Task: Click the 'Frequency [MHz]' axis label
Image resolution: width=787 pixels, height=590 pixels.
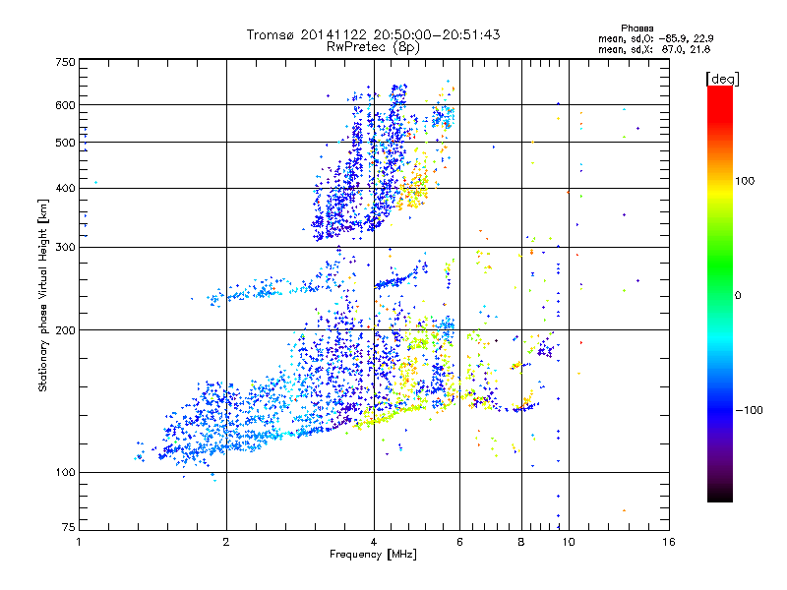Action: click(373, 555)
